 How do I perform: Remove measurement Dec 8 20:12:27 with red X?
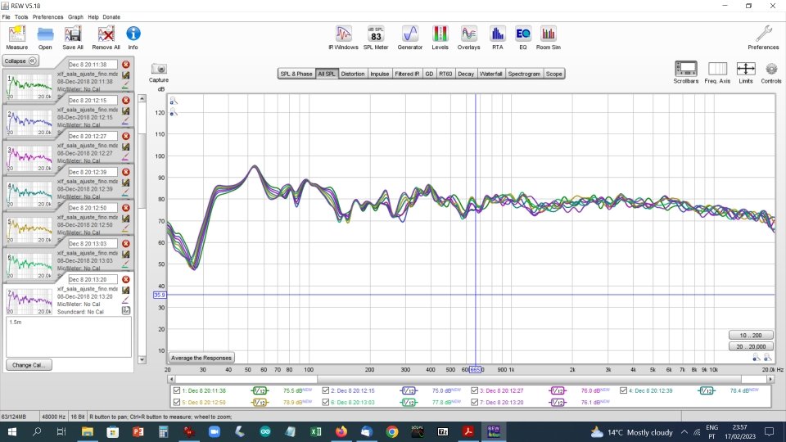[126, 137]
